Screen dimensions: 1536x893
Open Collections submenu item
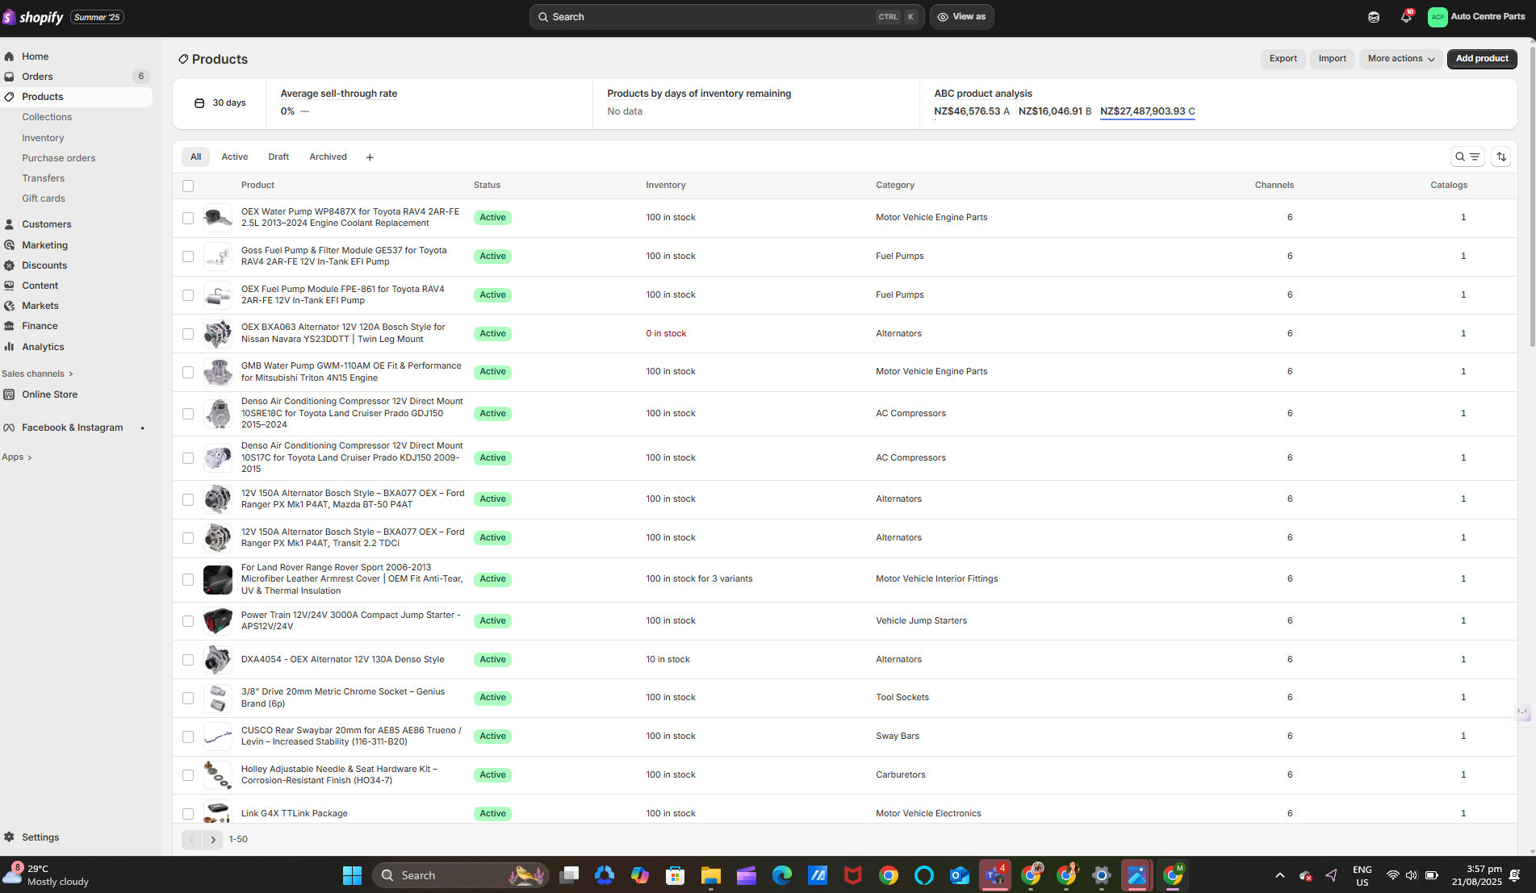tap(47, 117)
